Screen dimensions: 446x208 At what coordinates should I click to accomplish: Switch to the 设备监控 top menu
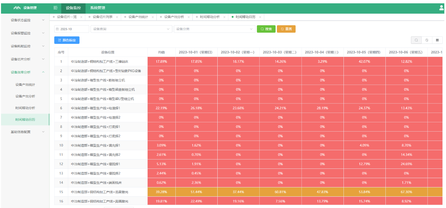[x=73, y=8]
